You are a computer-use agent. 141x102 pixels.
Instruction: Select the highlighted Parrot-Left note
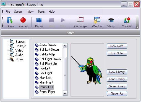(46, 87)
